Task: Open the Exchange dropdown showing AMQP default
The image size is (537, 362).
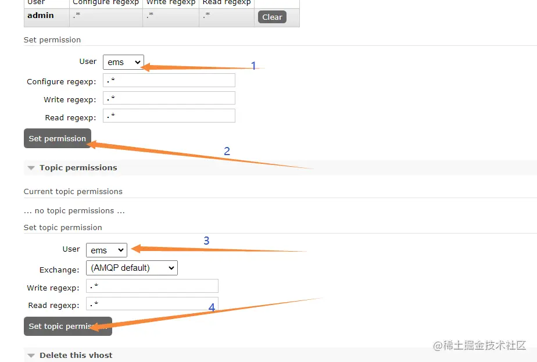Action: (132, 268)
